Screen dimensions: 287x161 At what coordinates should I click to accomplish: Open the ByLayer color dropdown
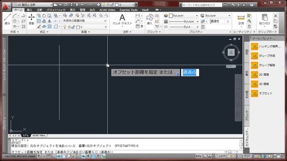click(183, 16)
